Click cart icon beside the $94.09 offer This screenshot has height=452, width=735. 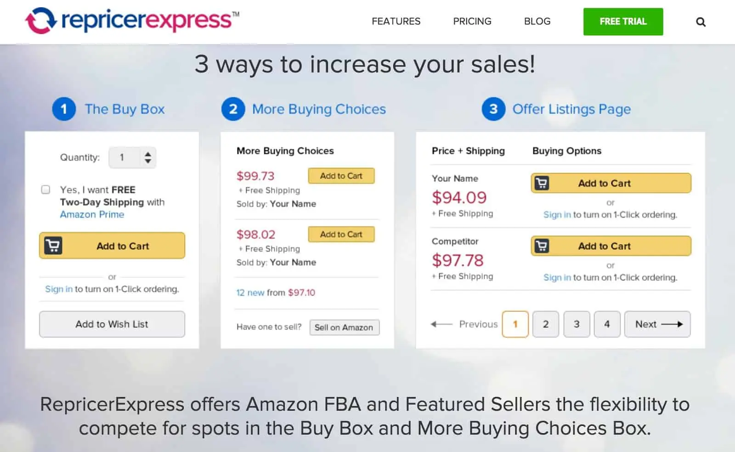pyautogui.click(x=542, y=183)
